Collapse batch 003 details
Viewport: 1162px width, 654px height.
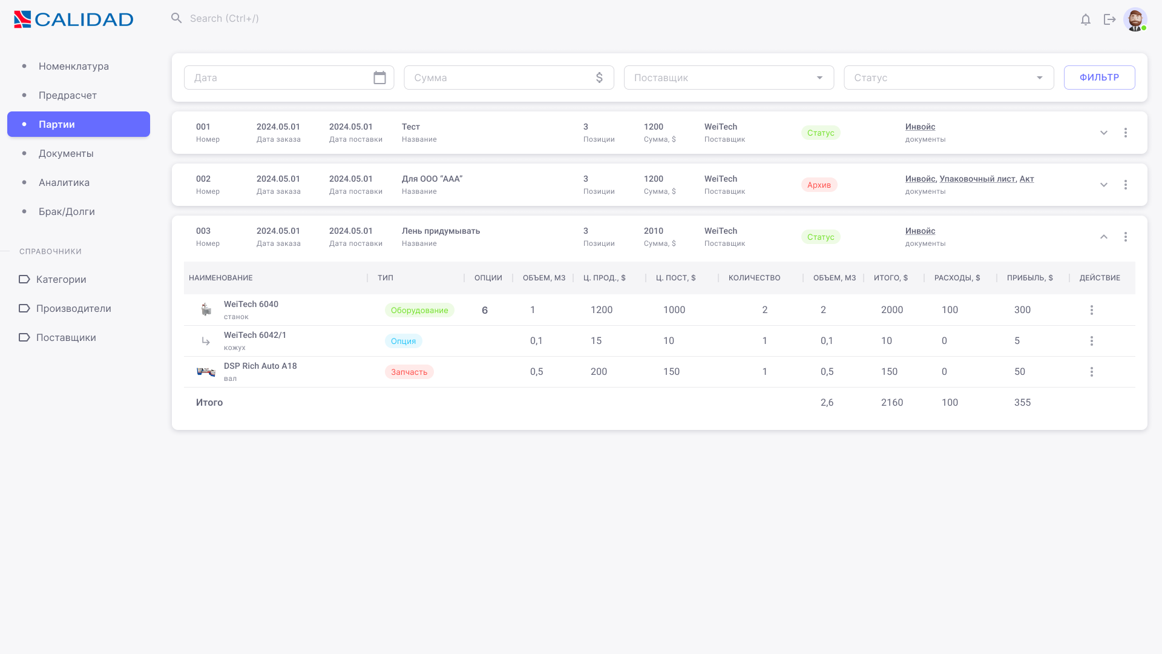click(x=1104, y=237)
